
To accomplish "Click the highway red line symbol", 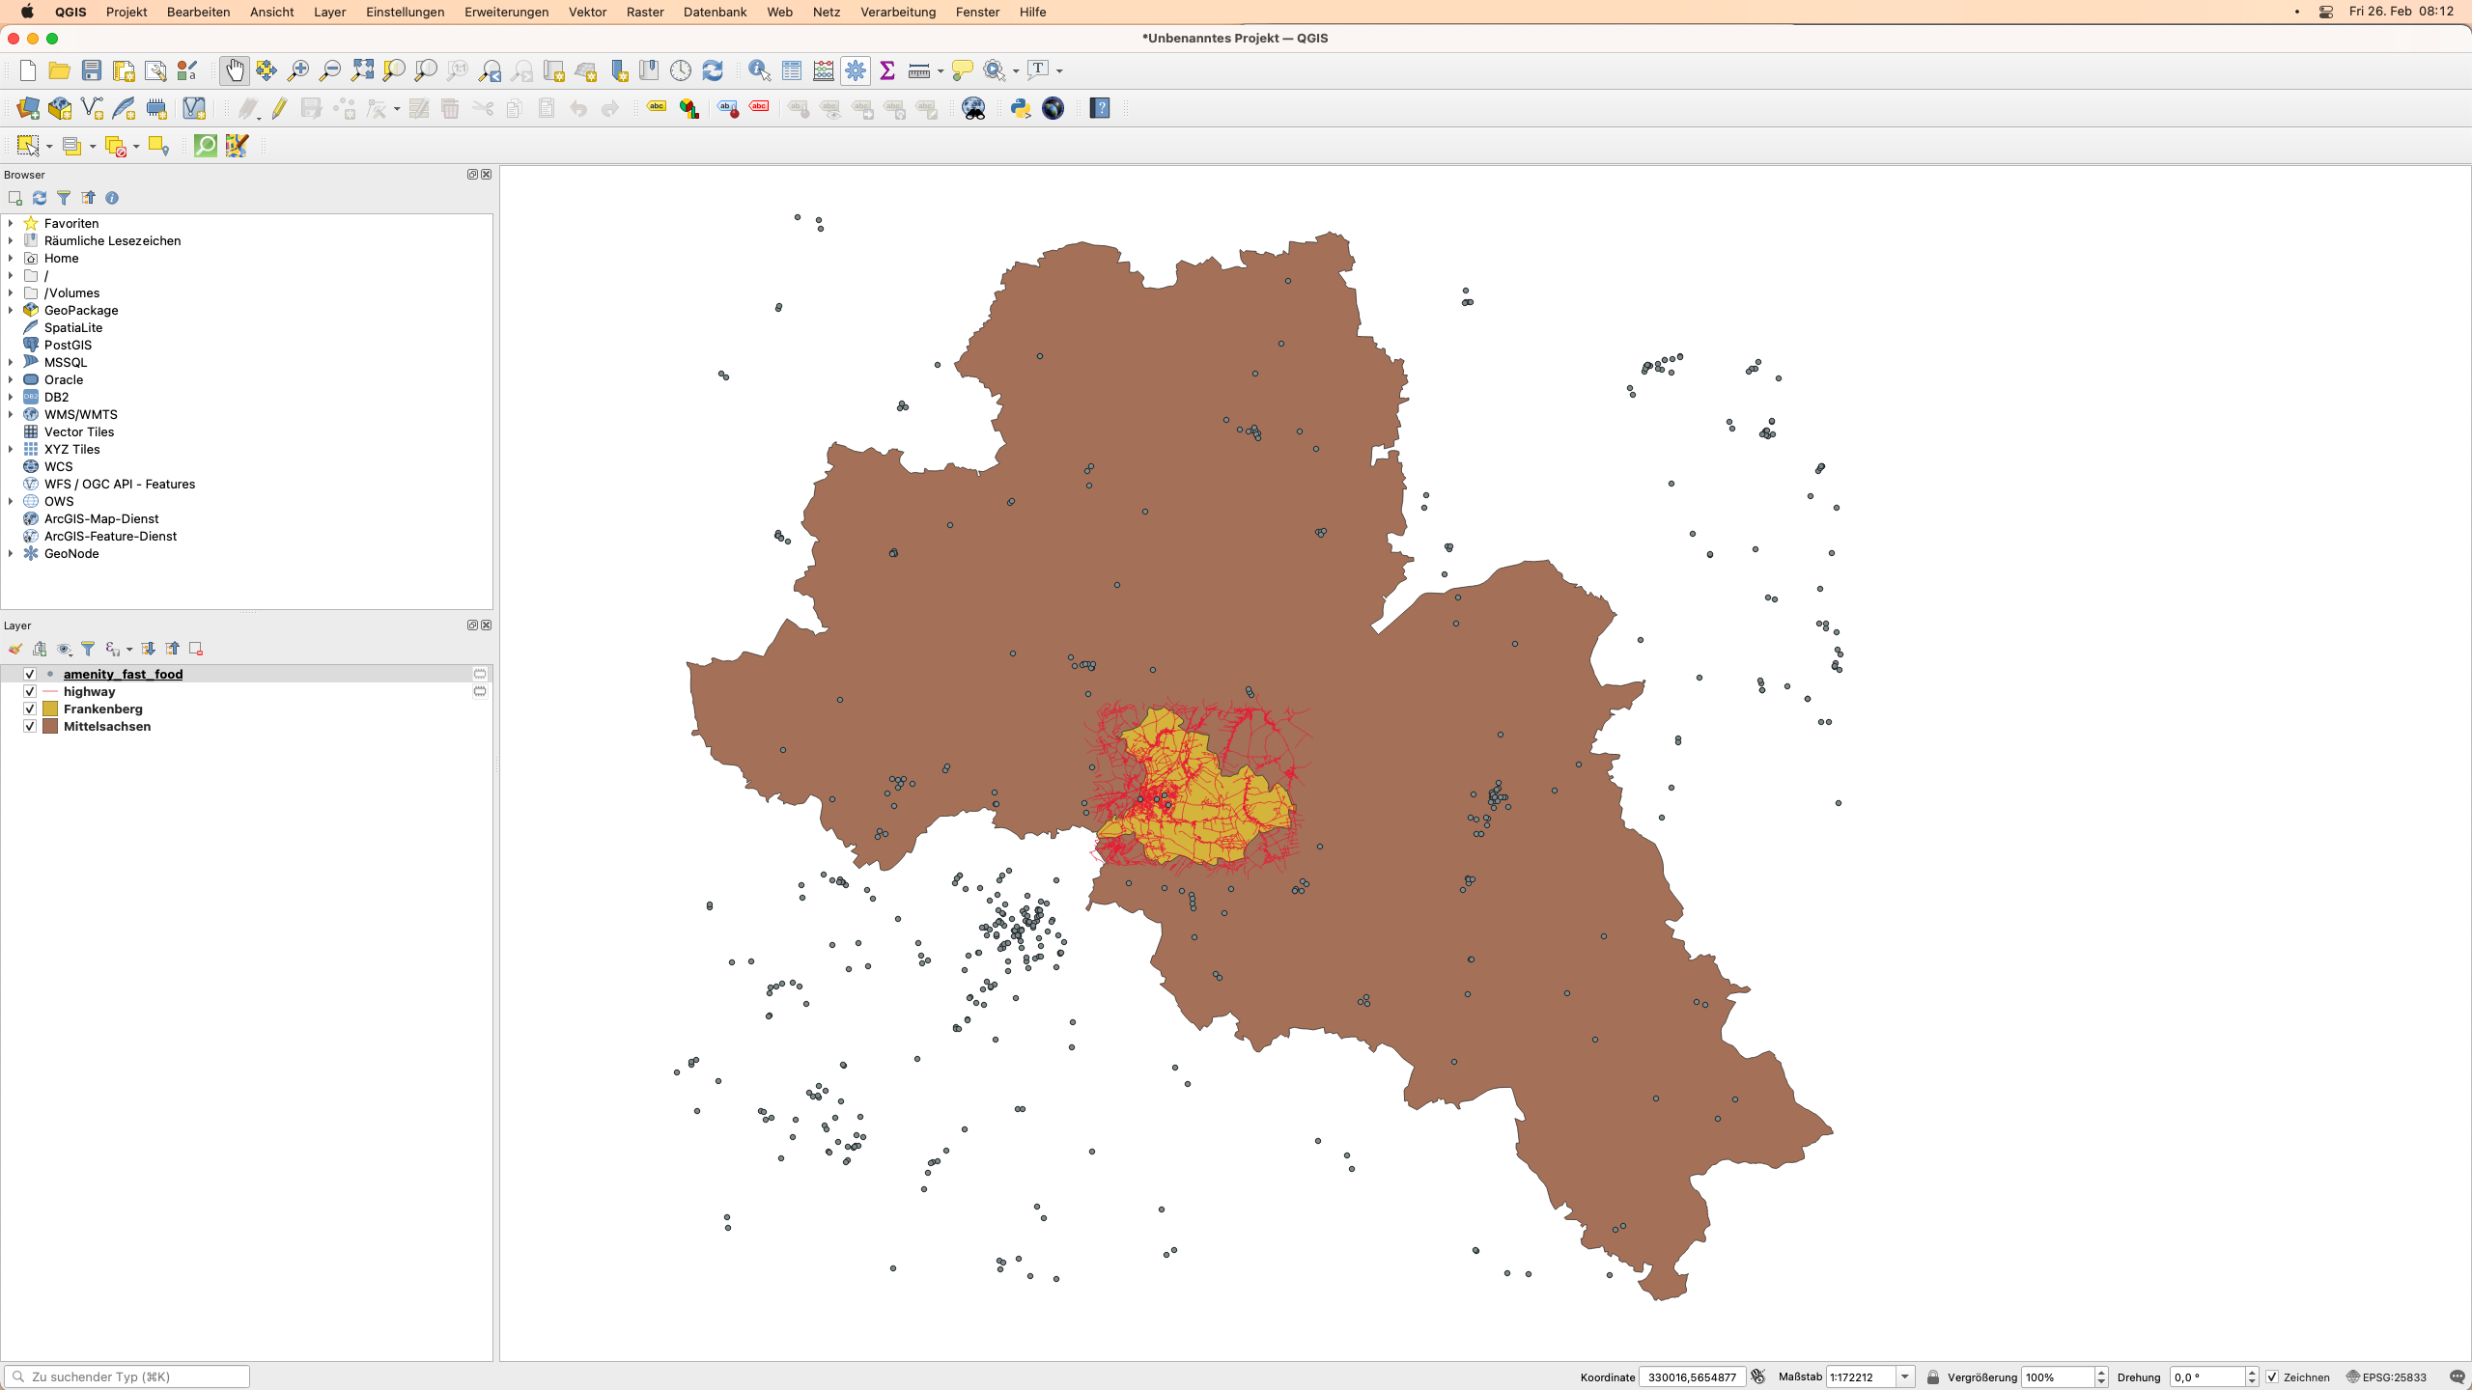I will 50,691.
